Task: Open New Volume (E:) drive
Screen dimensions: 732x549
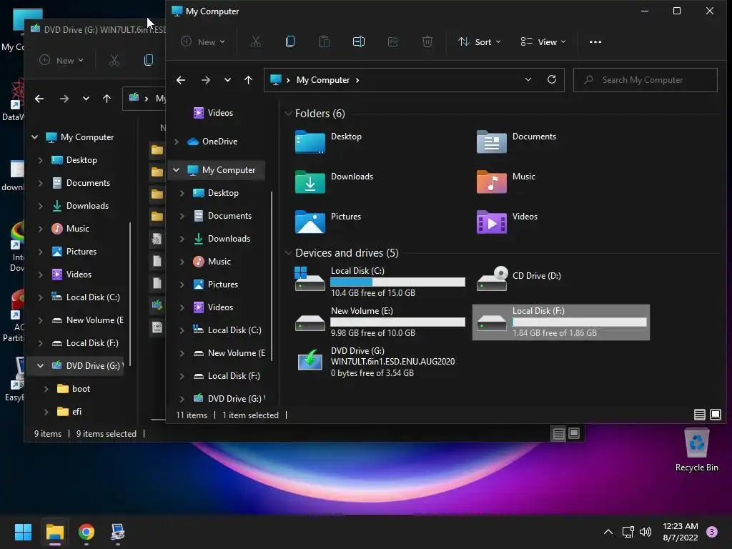Action: click(380, 321)
